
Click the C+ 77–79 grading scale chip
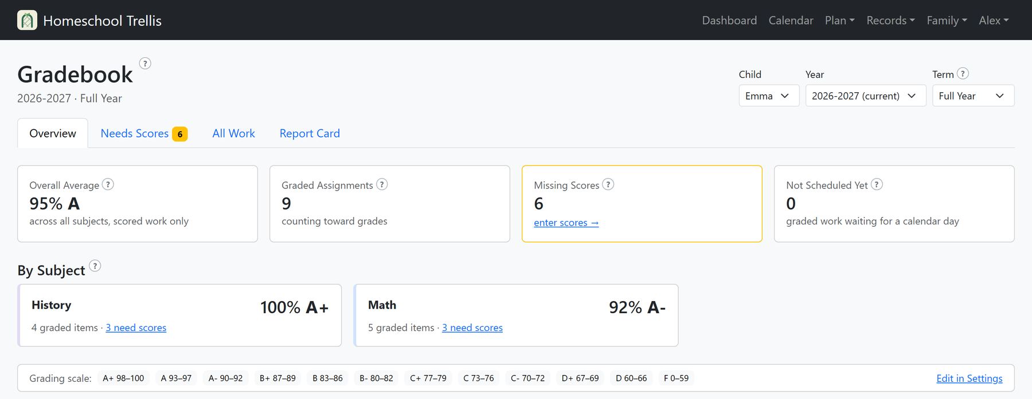point(428,378)
